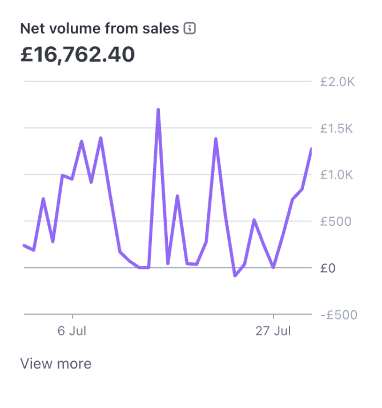
Task: Click the £1.5K axis label
Action: tap(337, 128)
